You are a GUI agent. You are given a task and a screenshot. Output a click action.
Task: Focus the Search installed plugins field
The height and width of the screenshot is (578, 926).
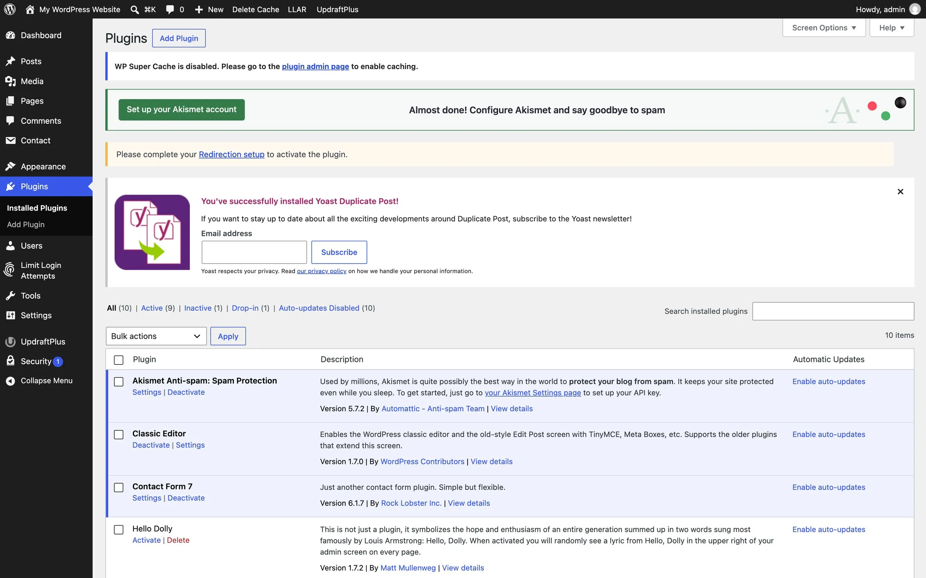click(833, 311)
